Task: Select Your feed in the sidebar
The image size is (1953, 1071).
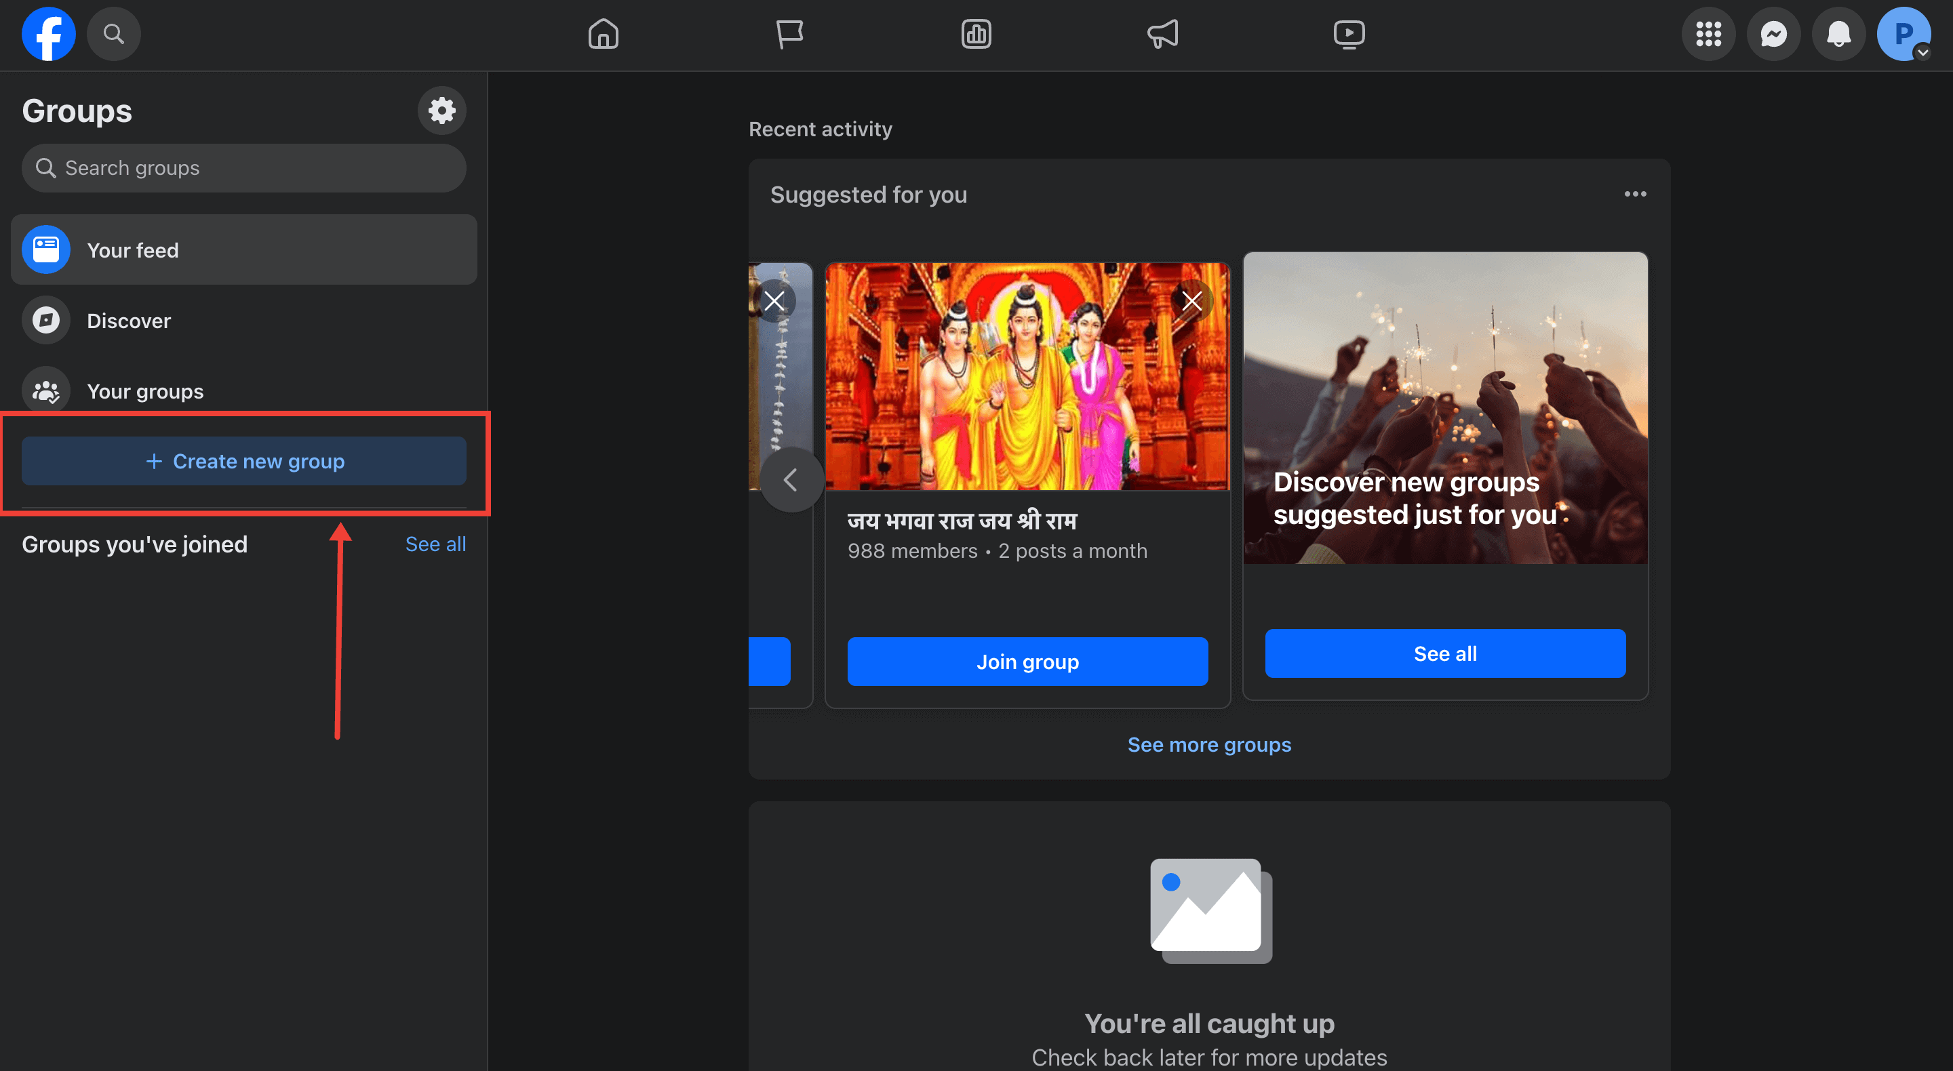Action: pyautogui.click(x=134, y=250)
